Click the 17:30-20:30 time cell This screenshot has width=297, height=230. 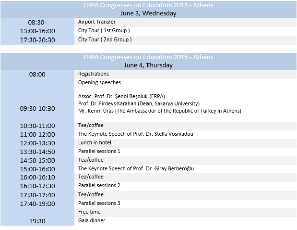pyautogui.click(x=37, y=40)
